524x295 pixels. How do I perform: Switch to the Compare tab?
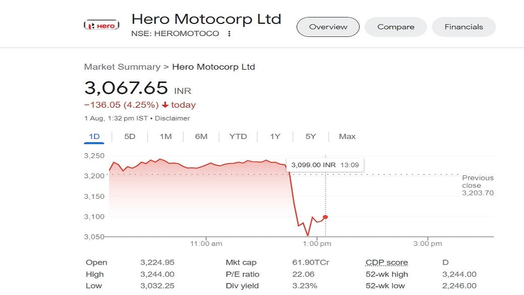(x=395, y=27)
